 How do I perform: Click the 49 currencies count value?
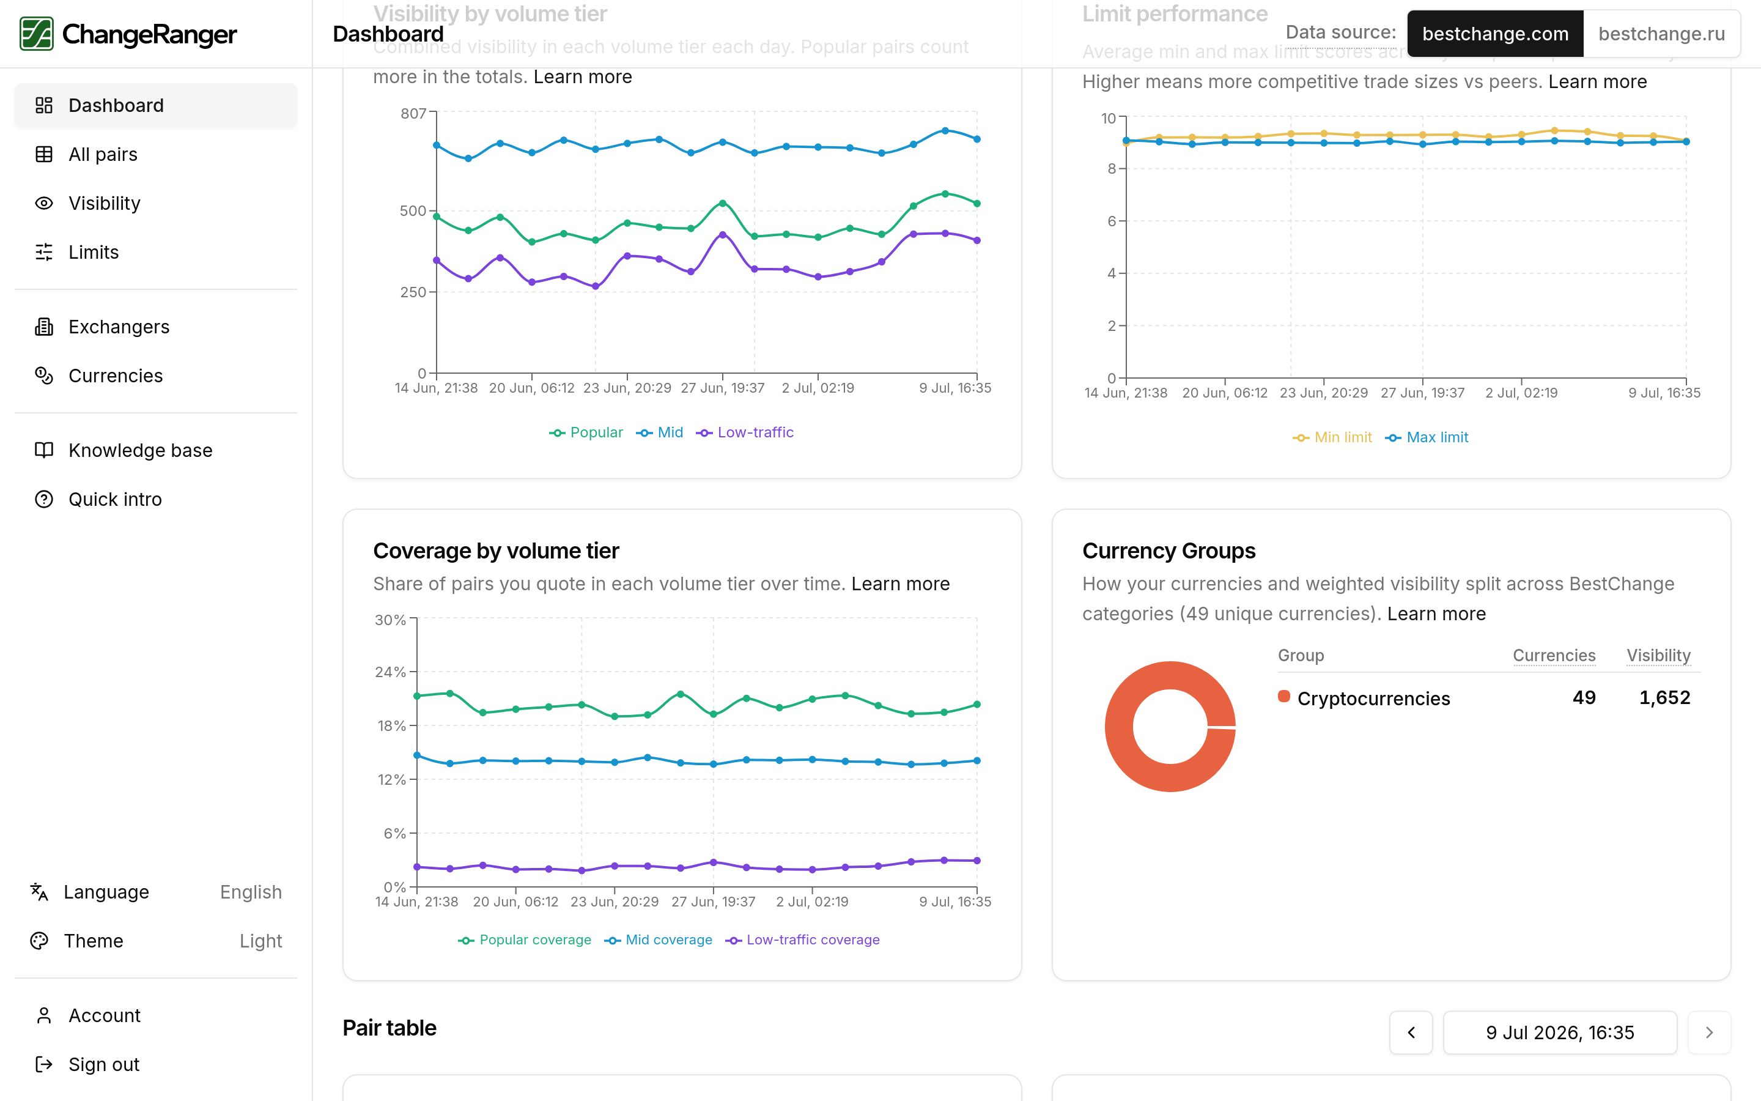coord(1584,697)
